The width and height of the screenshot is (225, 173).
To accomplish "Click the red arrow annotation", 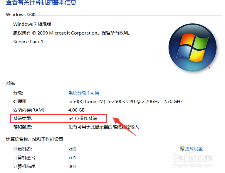I will pos(125,127).
